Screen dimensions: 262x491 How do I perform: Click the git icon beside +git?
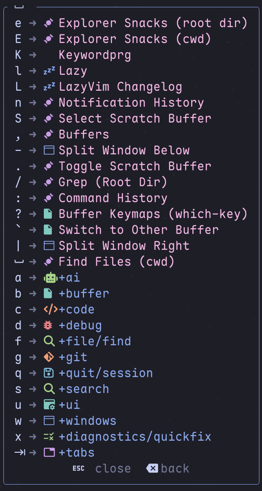(x=50, y=357)
